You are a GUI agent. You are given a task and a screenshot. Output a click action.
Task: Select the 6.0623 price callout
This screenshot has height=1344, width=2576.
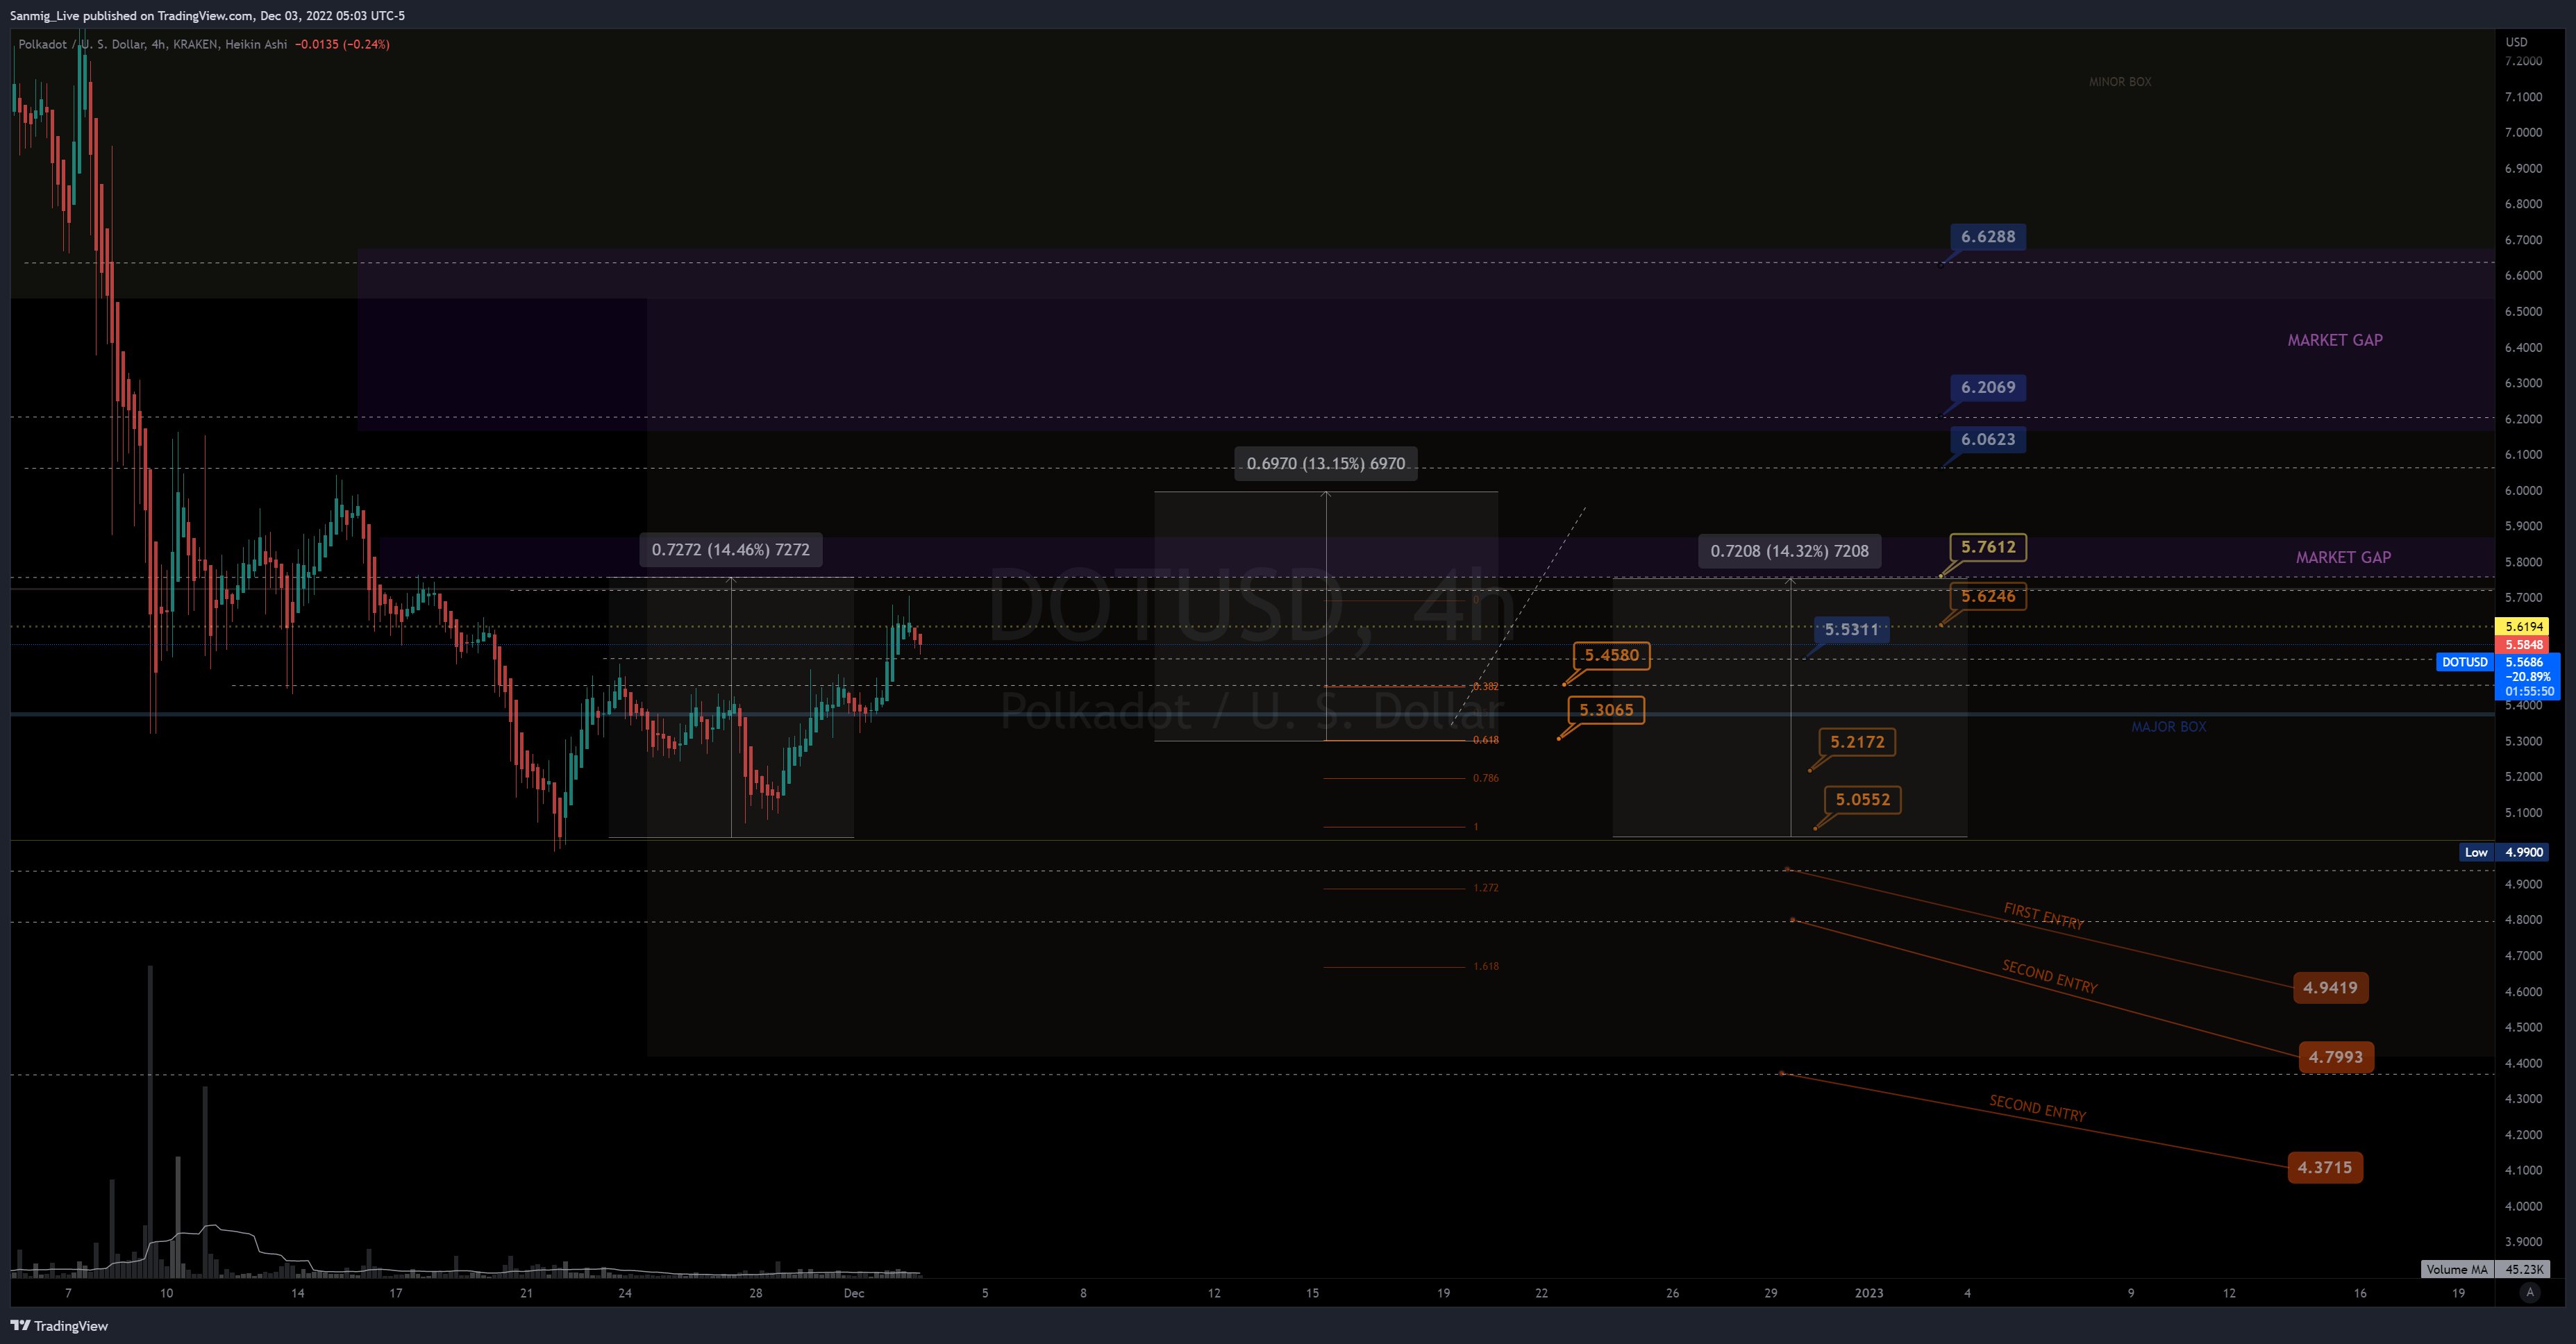tap(1987, 439)
